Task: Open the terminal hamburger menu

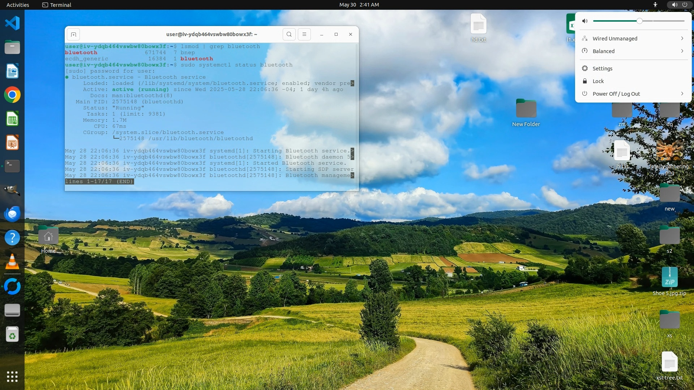Action: click(304, 34)
